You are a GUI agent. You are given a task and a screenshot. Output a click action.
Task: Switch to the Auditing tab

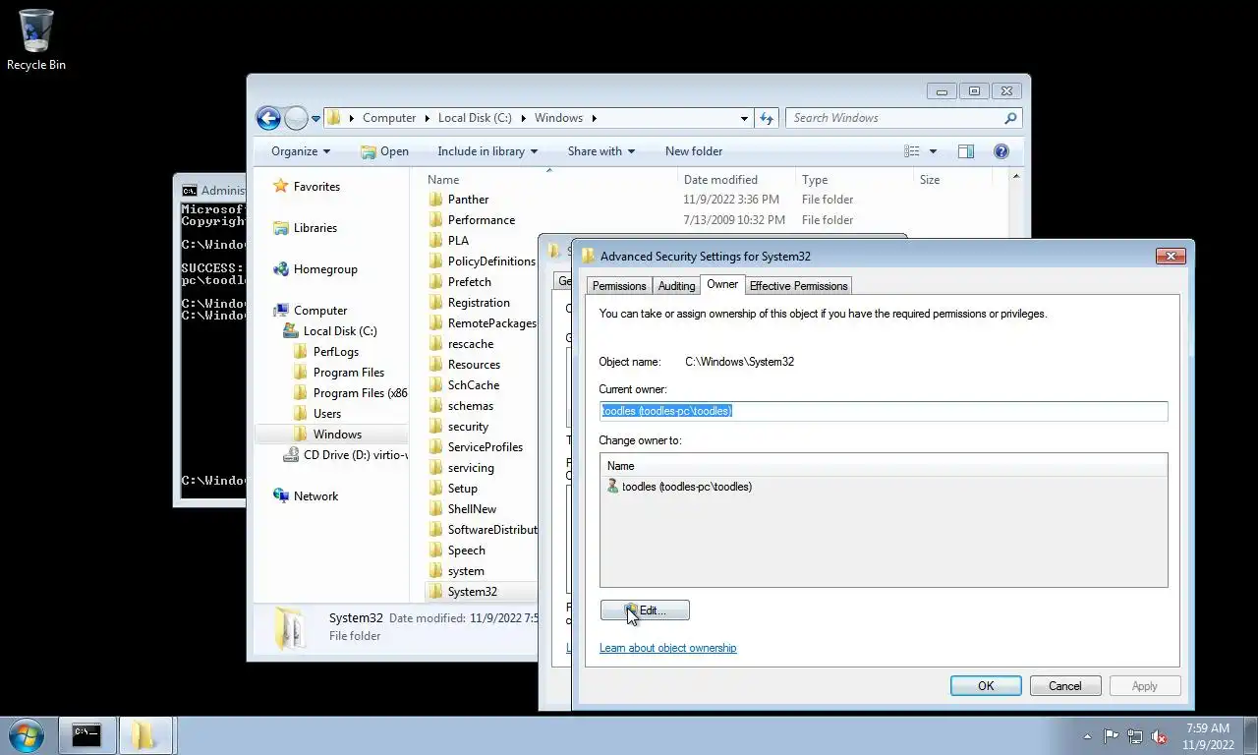click(676, 286)
